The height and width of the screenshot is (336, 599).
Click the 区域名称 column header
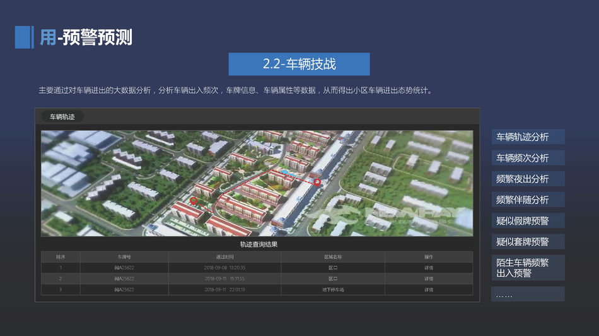[x=333, y=257]
